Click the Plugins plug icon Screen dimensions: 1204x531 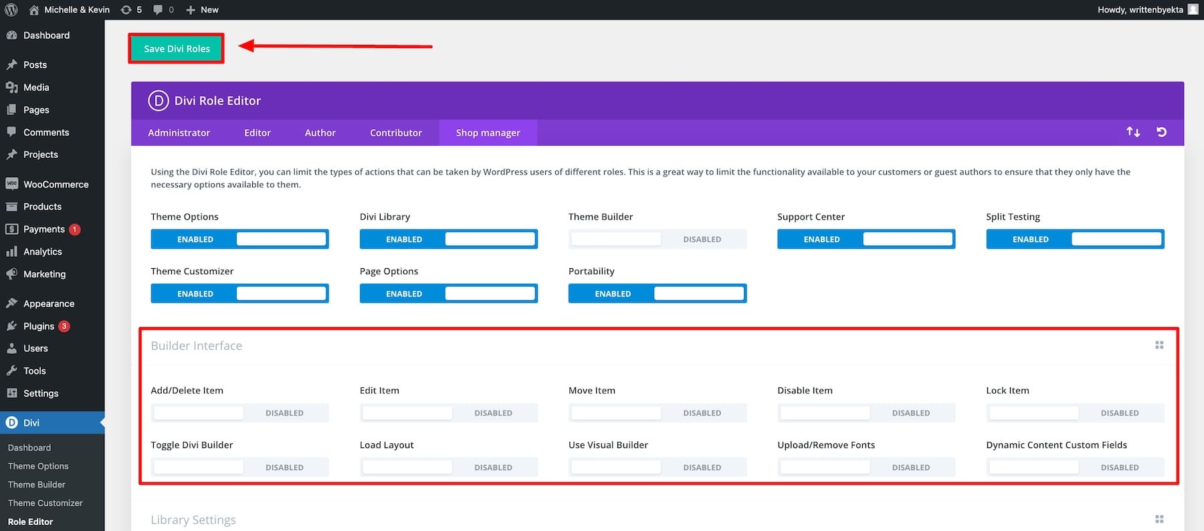click(11, 326)
